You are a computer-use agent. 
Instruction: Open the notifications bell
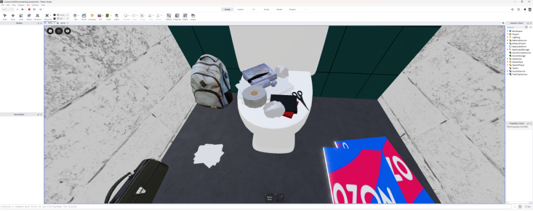point(525,10)
